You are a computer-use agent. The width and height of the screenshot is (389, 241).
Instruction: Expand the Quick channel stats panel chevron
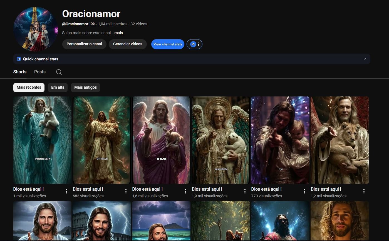click(365, 59)
